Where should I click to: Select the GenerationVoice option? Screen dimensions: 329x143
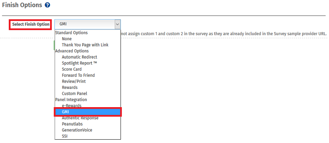[x=88, y=130]
